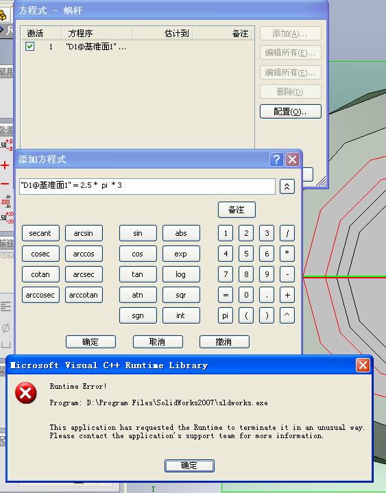
Task: Click keypad digit 6
Action: coord(267,254)
